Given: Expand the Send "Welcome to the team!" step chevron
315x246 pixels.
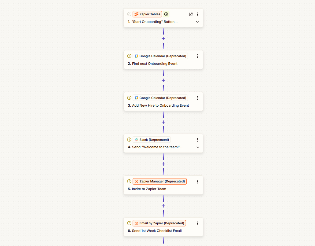Looking at the screenshot, I should point(198,147).
